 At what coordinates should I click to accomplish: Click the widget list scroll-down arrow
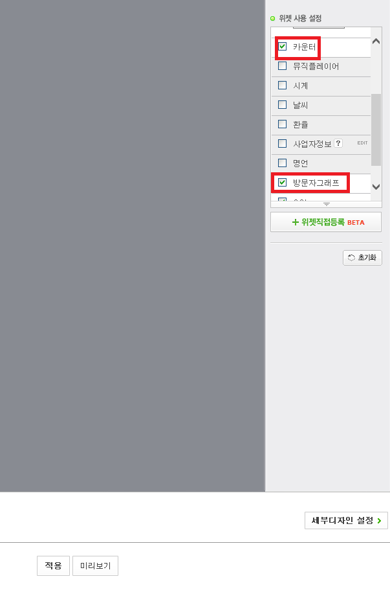point(376,187)
